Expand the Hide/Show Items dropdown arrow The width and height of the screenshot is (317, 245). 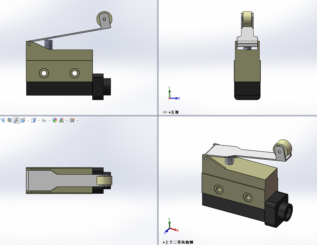click(49, 120)
